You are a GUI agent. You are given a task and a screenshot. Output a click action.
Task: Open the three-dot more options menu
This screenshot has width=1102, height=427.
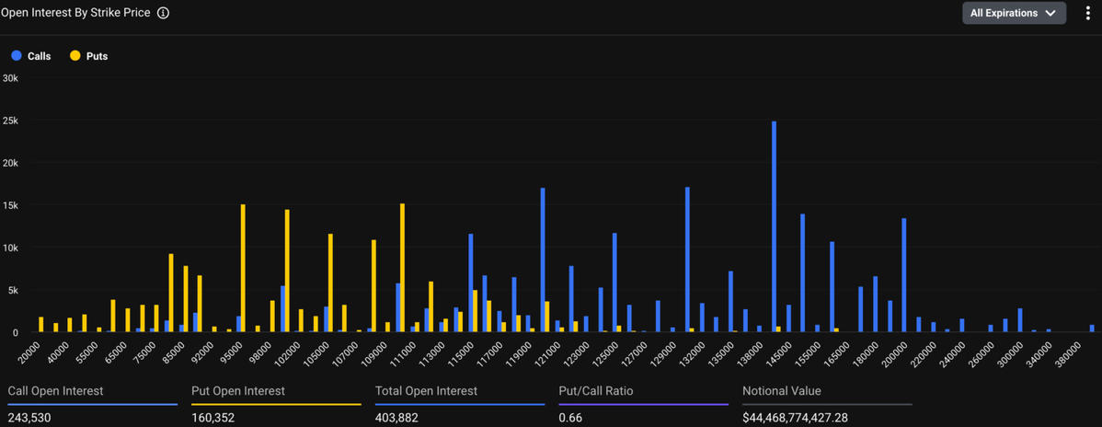[1087, 14]
